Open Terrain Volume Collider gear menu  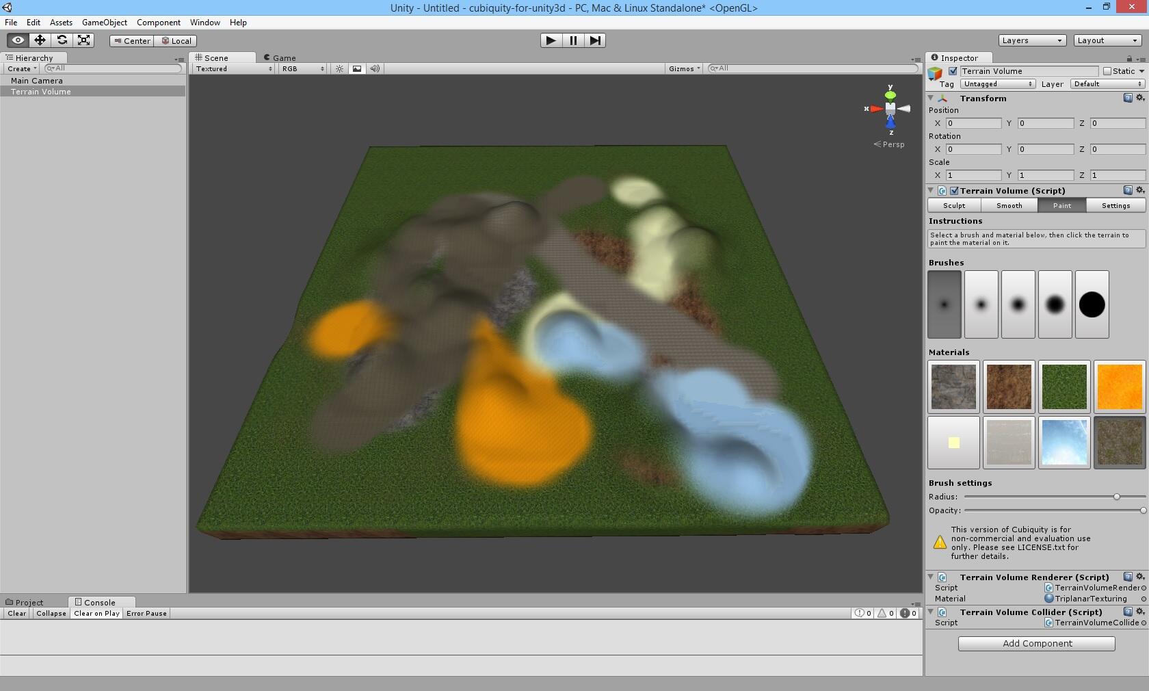1140,612
